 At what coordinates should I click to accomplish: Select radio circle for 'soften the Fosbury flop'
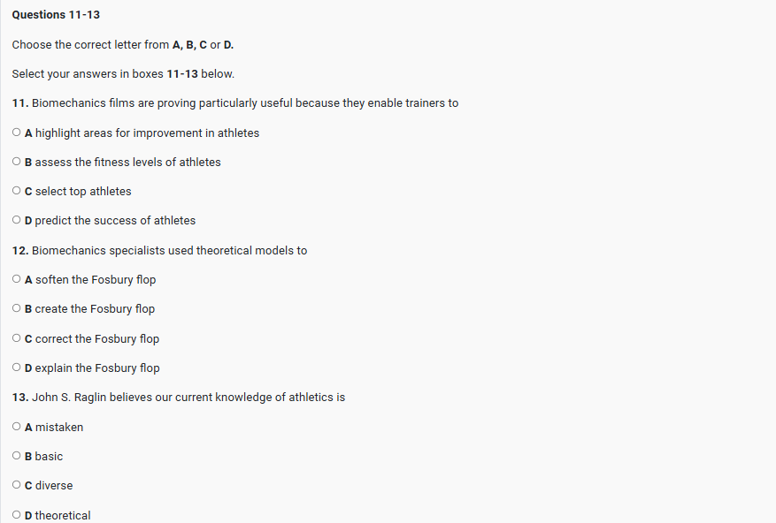tap(17, 279)
